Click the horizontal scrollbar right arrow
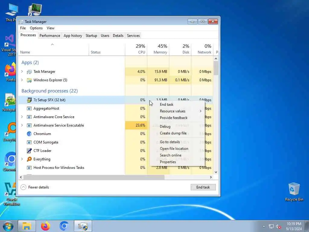309x232 pixels. tap(211, 177)
